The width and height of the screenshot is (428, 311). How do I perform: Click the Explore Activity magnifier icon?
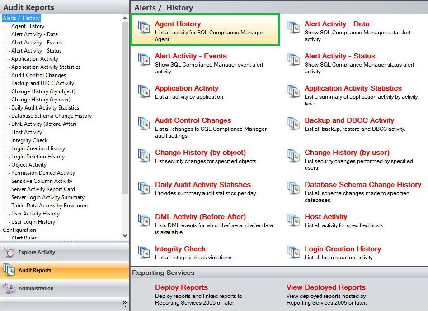pyautogui.click(x=9, y=252)
